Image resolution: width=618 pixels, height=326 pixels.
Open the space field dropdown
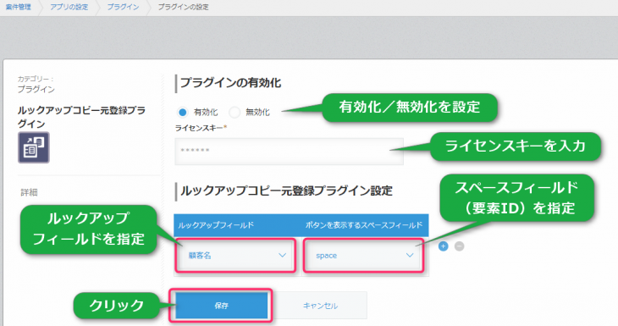click(x=363, y=256)
